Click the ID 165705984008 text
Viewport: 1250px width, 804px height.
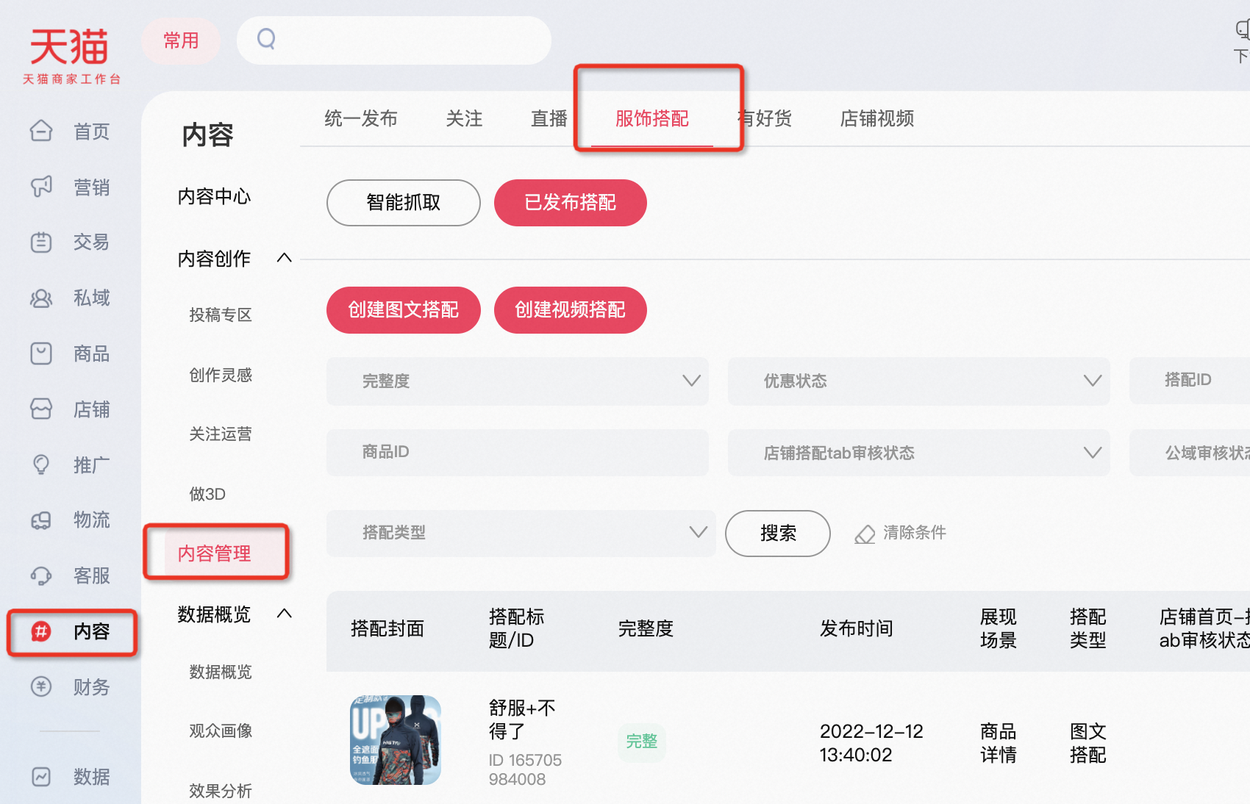coord(525,769)
